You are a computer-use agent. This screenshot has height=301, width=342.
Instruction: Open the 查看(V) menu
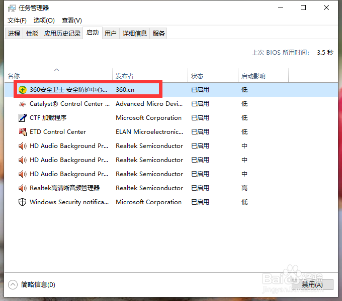[72, 21]
